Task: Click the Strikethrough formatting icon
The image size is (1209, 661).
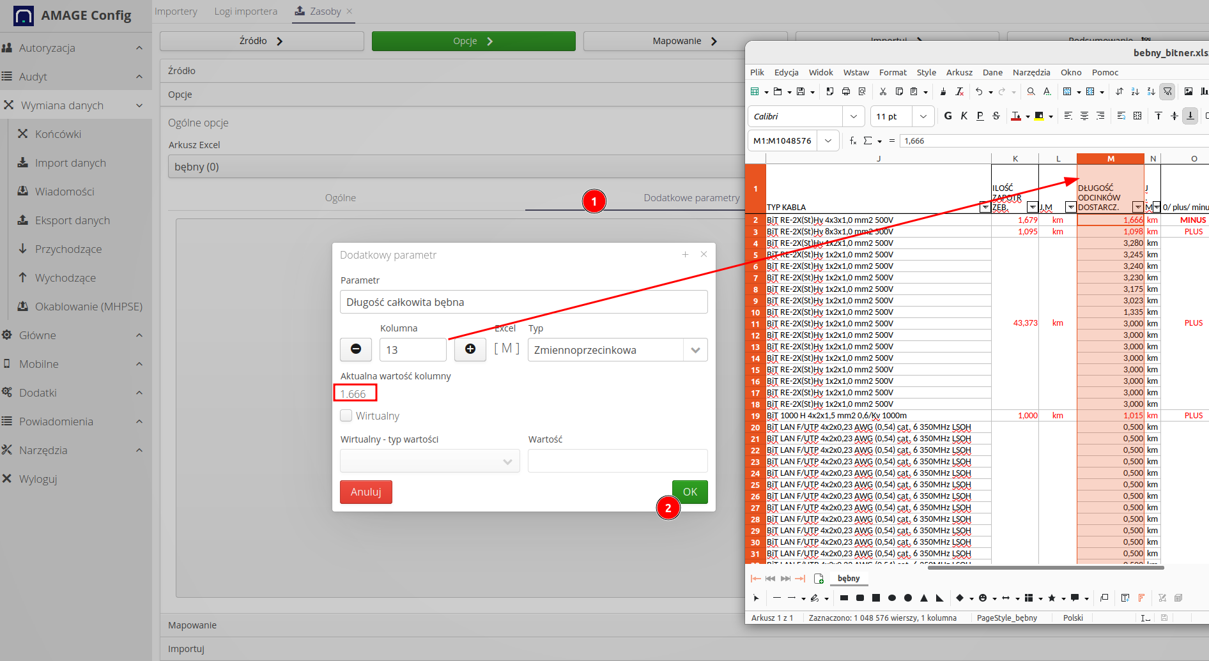Action: (996, 116)
